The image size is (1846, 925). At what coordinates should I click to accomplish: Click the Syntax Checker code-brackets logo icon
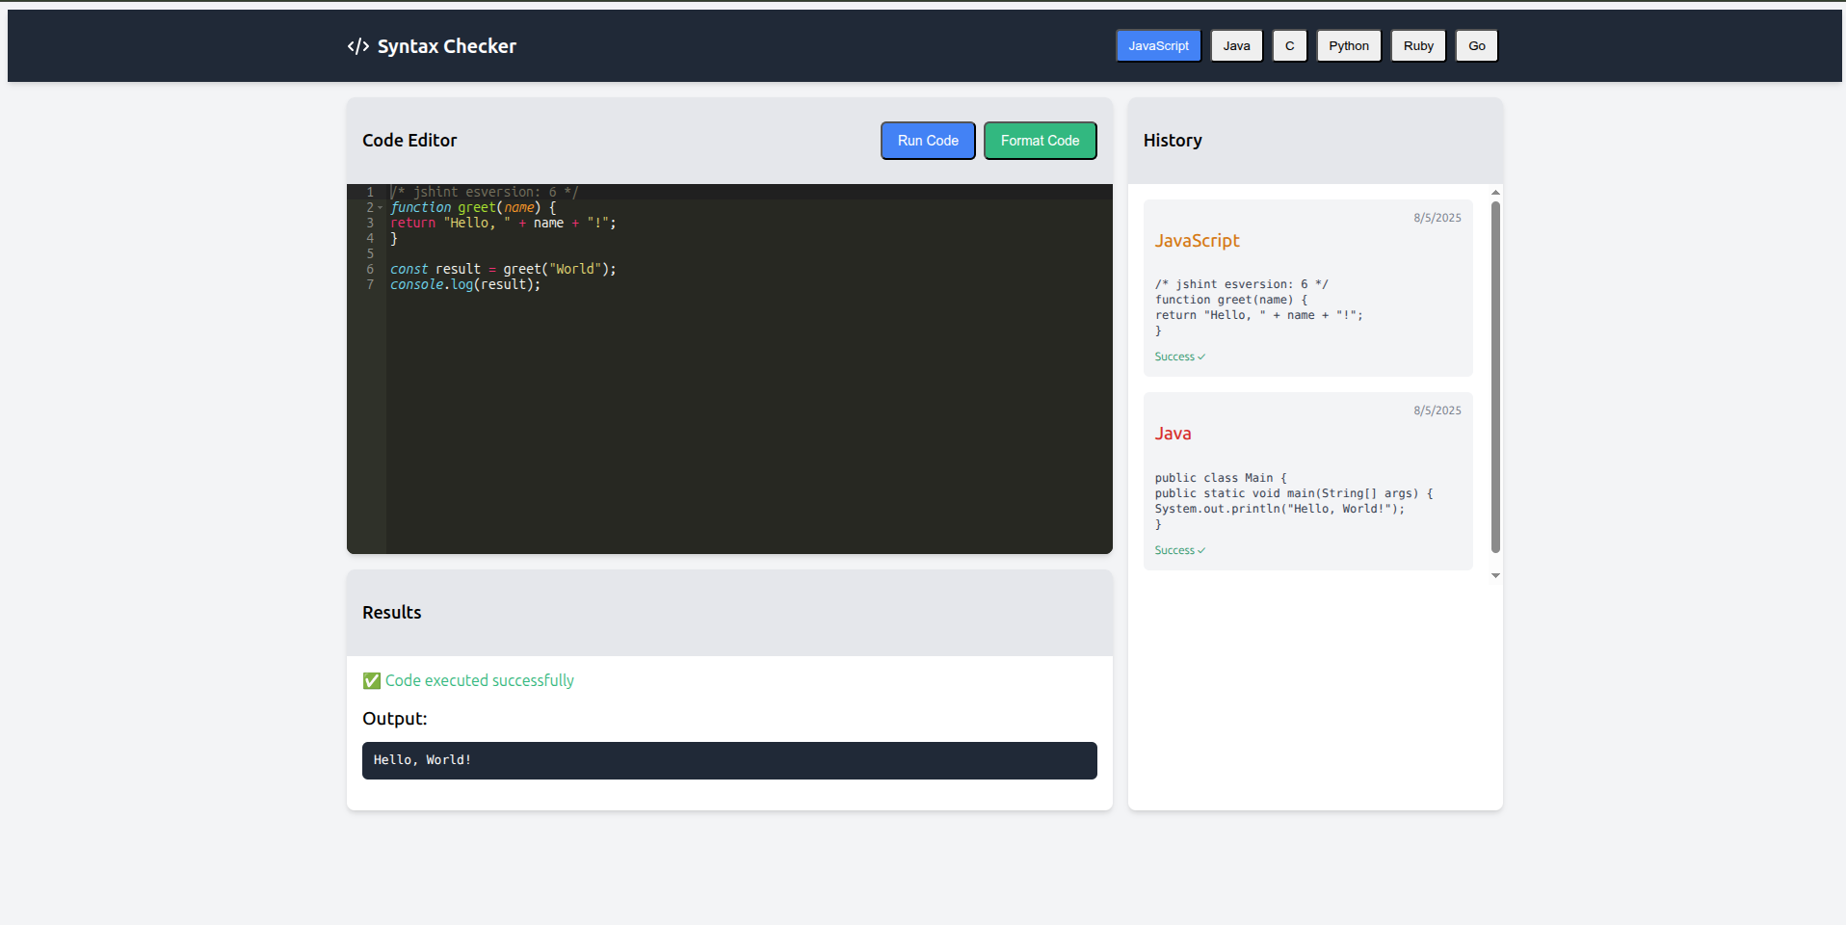tap(357, 46)
